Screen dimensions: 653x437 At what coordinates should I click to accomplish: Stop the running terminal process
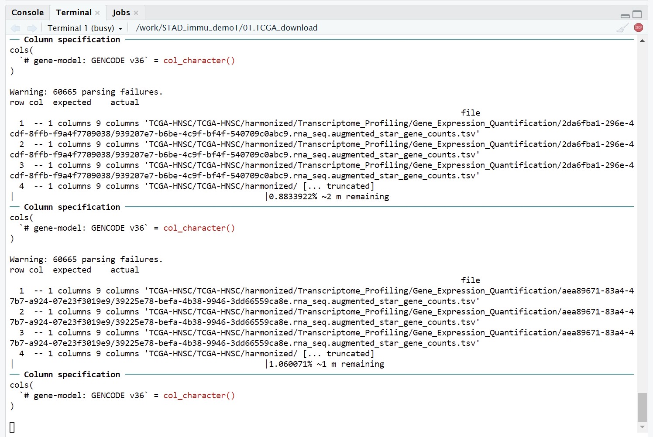click(639, 27)
